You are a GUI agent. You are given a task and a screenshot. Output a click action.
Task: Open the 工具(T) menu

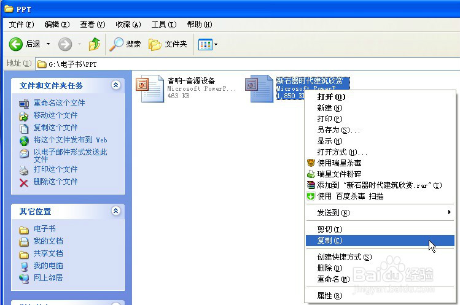click(164, 25)
